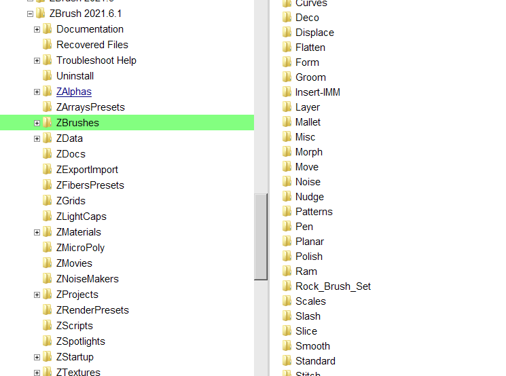
Task: Click the Groom folder icon
Action: [287, 77]
